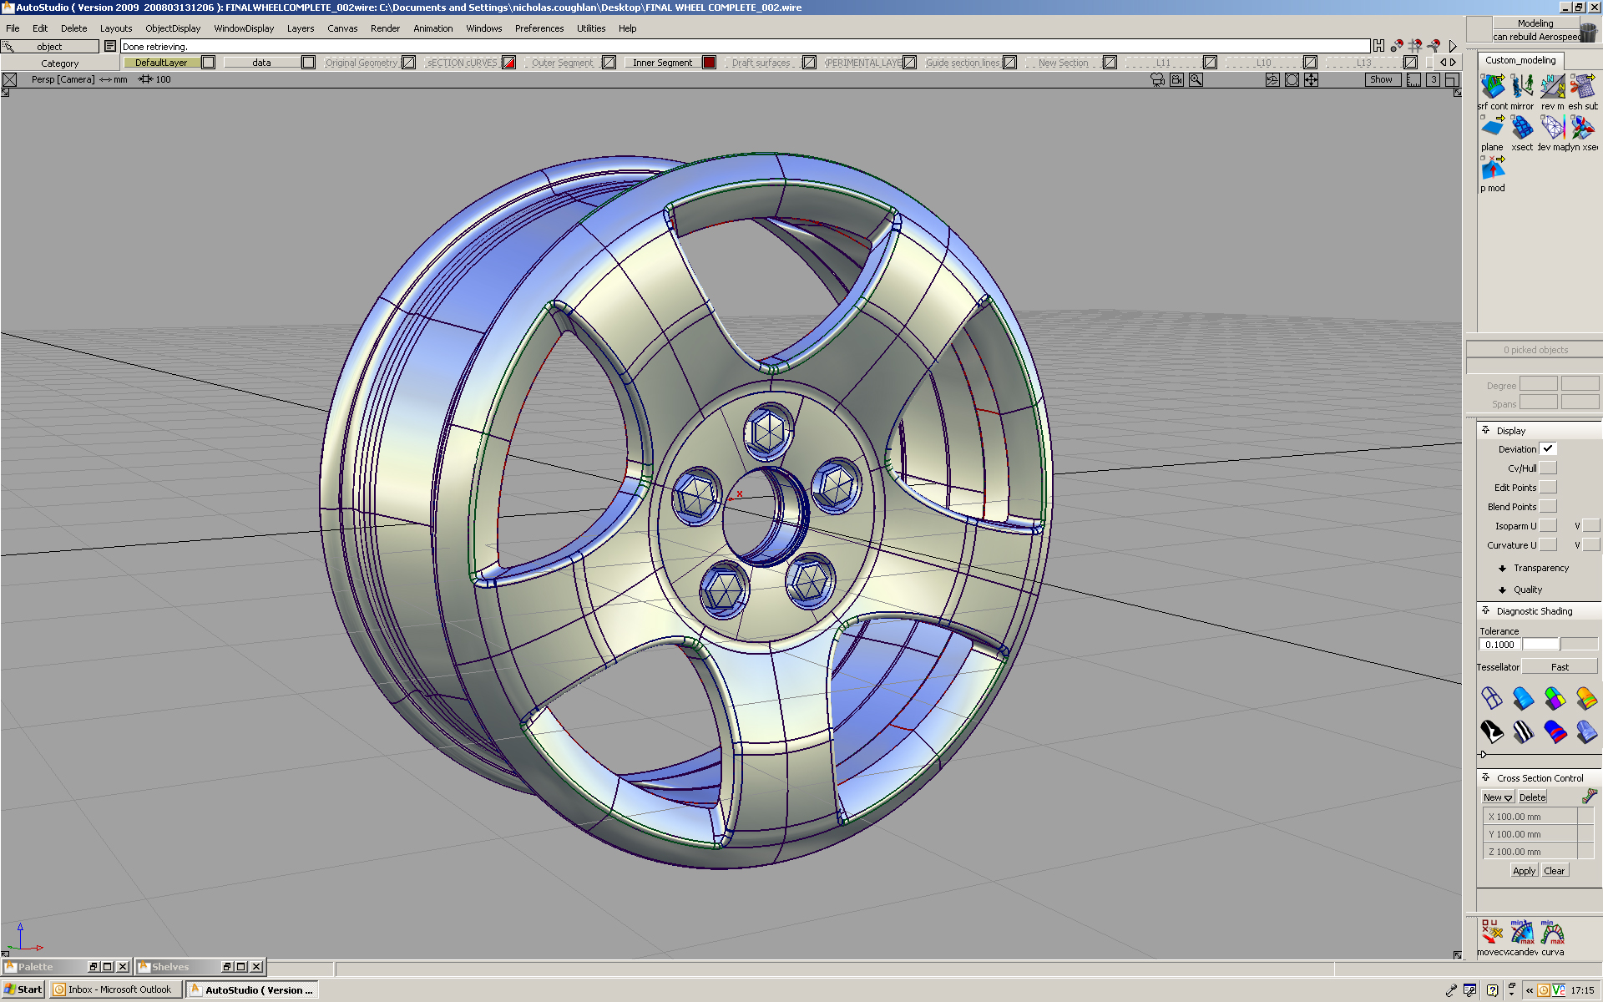Choose zebra stripes diagnostic shading icon
The width and height of the screenshot is (1603, 1002).
point(1523,732)
